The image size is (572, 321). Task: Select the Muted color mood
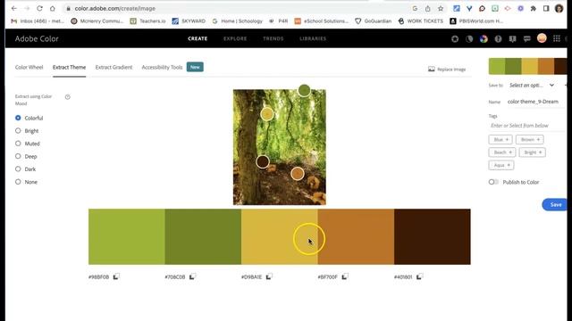tap(18, 144)
